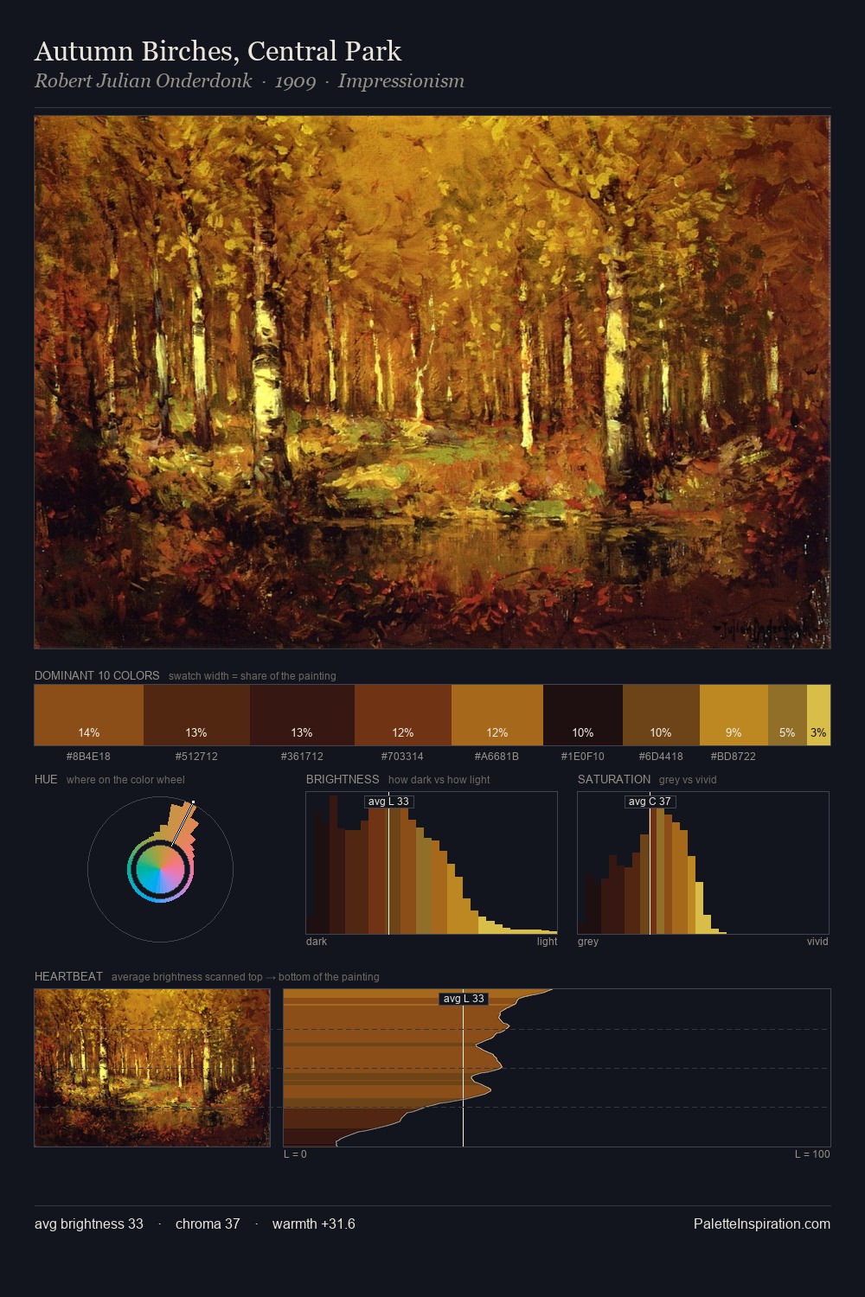The image size is (865, 1297).
Task: Click the brightness histogram chart
Action: (432, 863)
